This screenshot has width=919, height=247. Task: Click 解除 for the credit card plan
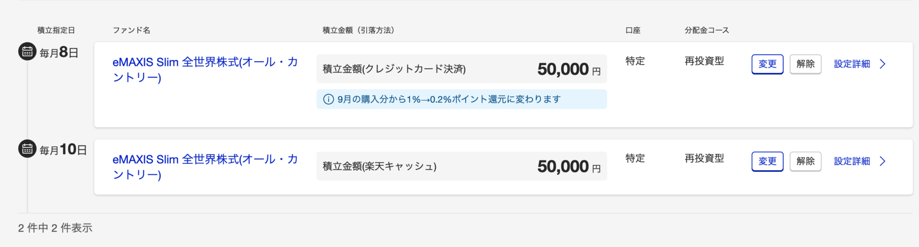click(806, 64)
